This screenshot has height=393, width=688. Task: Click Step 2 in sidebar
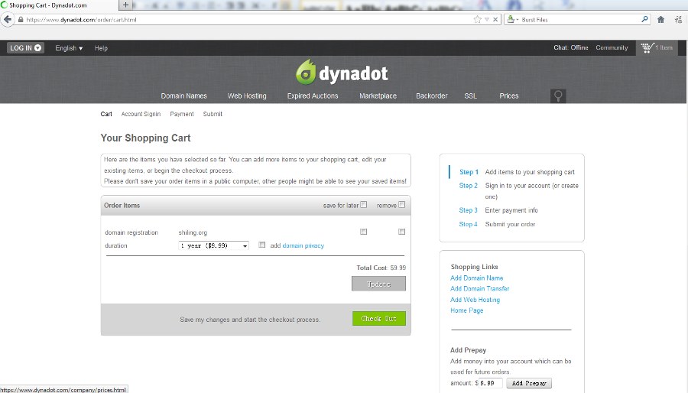click(468, 186)
